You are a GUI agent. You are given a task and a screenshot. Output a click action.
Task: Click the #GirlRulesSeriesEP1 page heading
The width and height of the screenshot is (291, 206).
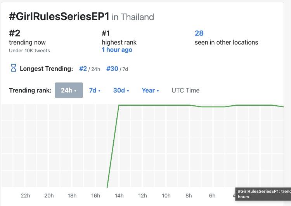pyautogui.click(x=59, y=16)
